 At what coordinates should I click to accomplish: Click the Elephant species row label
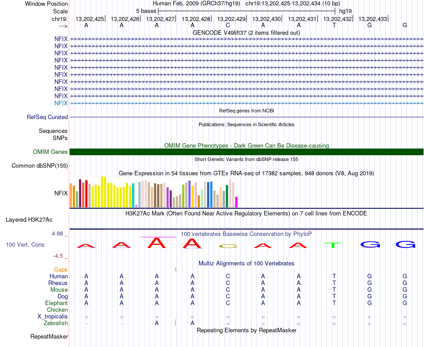coord(56,303)
